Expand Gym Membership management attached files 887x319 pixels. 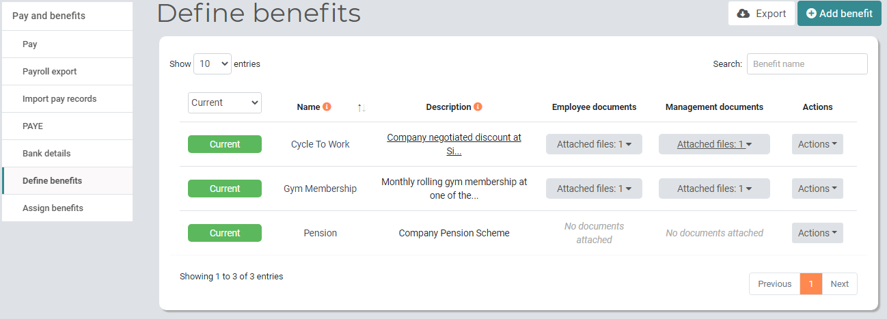point(714,189)
